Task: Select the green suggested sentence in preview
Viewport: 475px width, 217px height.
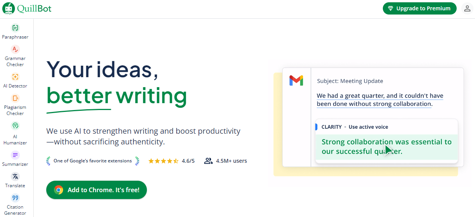Action: click(x=386, y=147)
